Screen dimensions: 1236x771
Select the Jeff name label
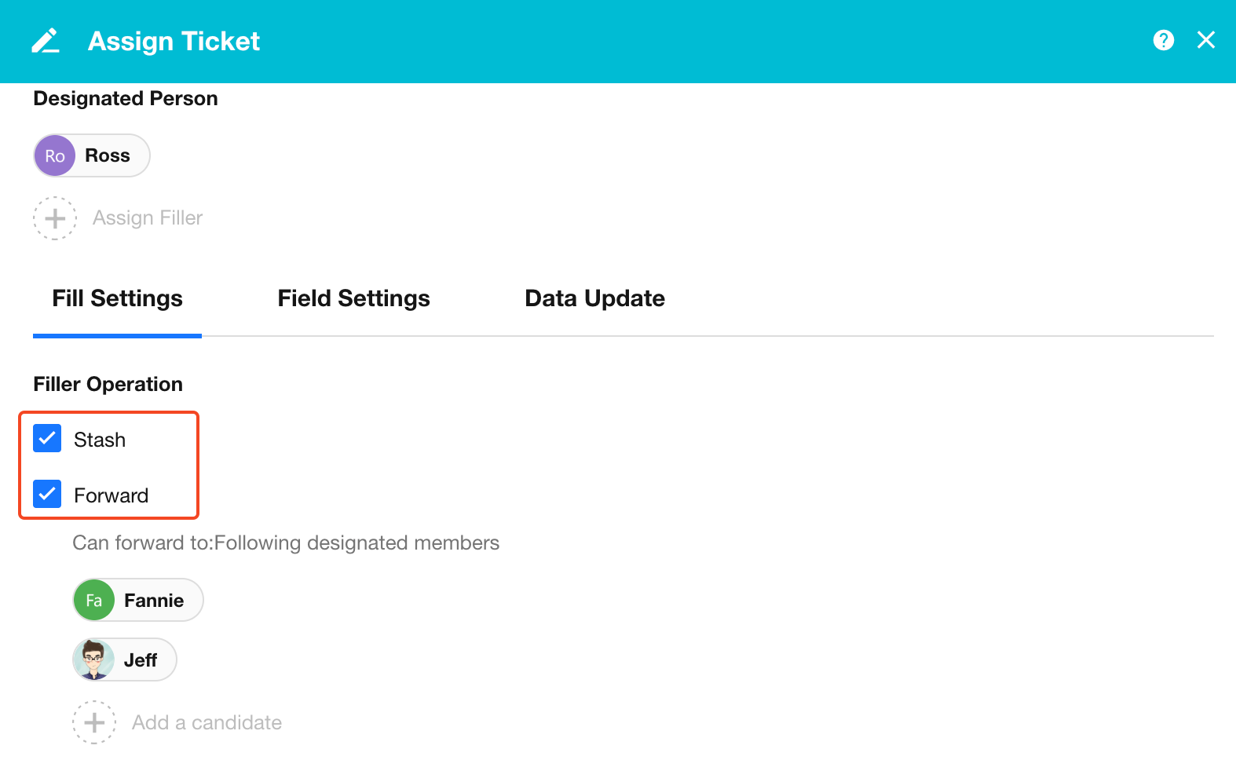coord(141,660)
